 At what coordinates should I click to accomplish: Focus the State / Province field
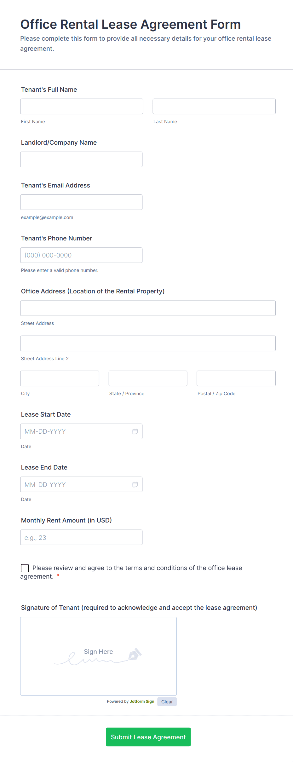148,378
